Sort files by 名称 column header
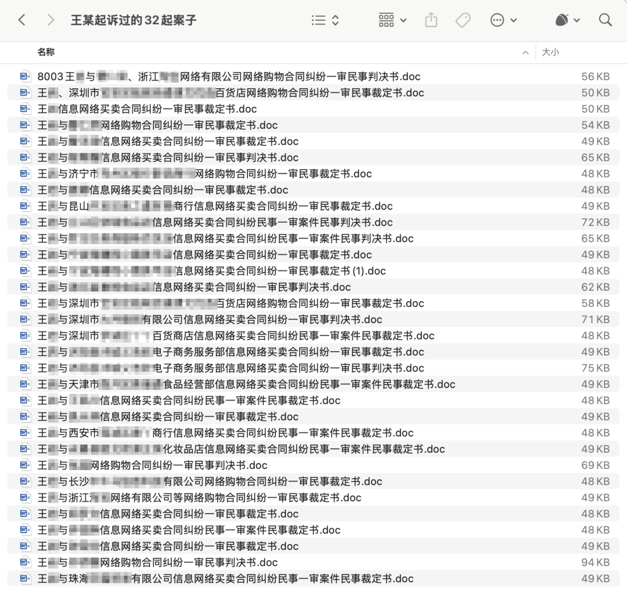 point(46,52)
